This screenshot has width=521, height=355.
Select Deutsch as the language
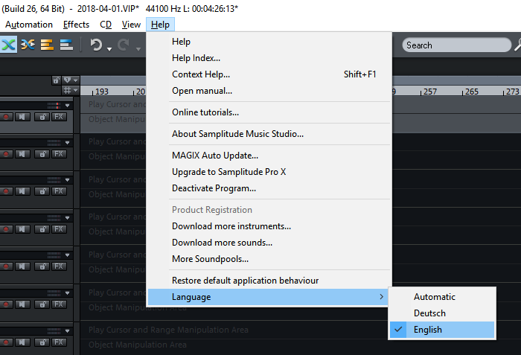pos(429,313)
